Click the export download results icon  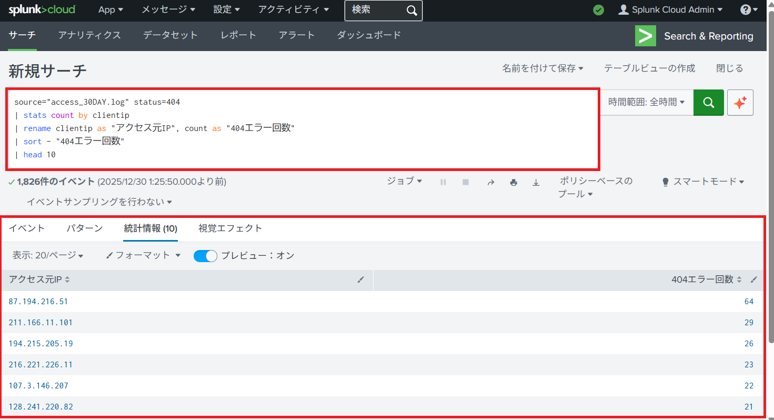(x=536, y=182)
